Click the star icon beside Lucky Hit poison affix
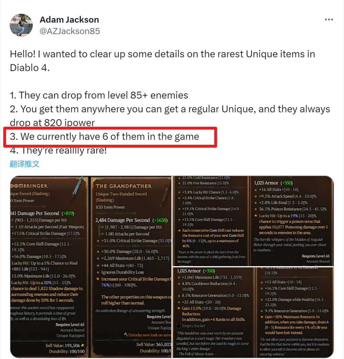344x359 pixels. pos(256,216)
